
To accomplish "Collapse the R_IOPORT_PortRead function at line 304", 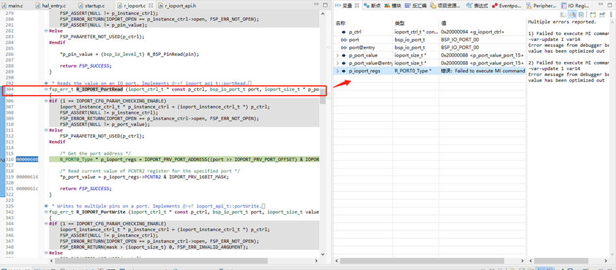I will [x=46, y=90].
